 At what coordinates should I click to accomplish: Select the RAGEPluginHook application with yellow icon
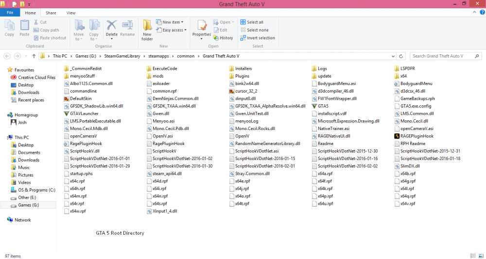[397, 136]
